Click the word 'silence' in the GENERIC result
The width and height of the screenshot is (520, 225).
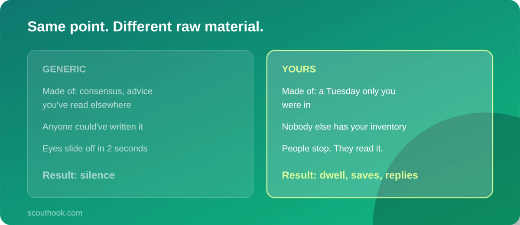point(97,175)
